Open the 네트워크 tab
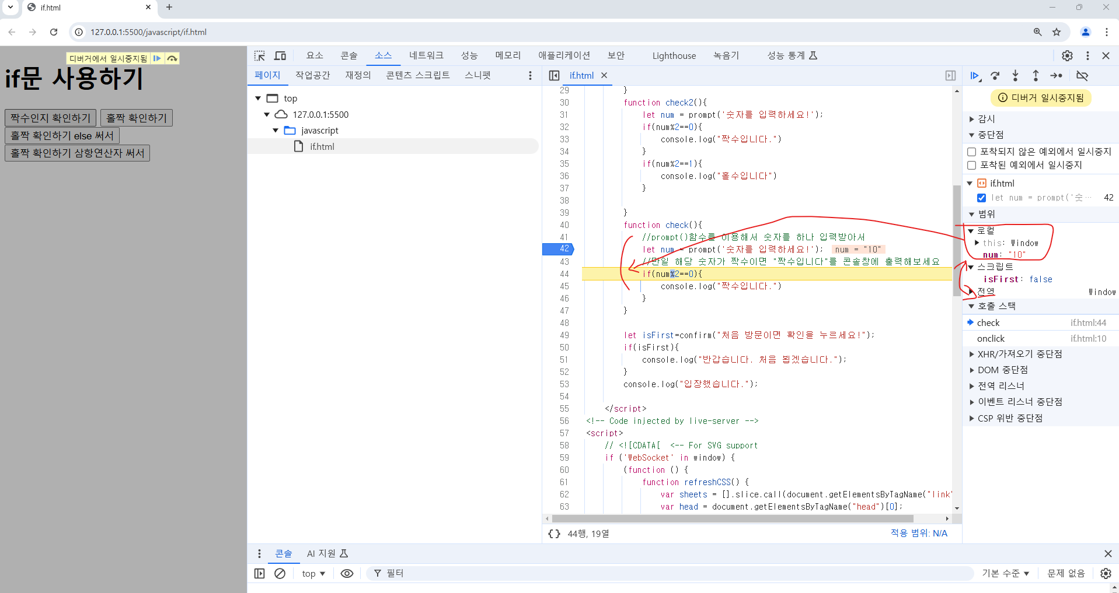 click(426, 55)
